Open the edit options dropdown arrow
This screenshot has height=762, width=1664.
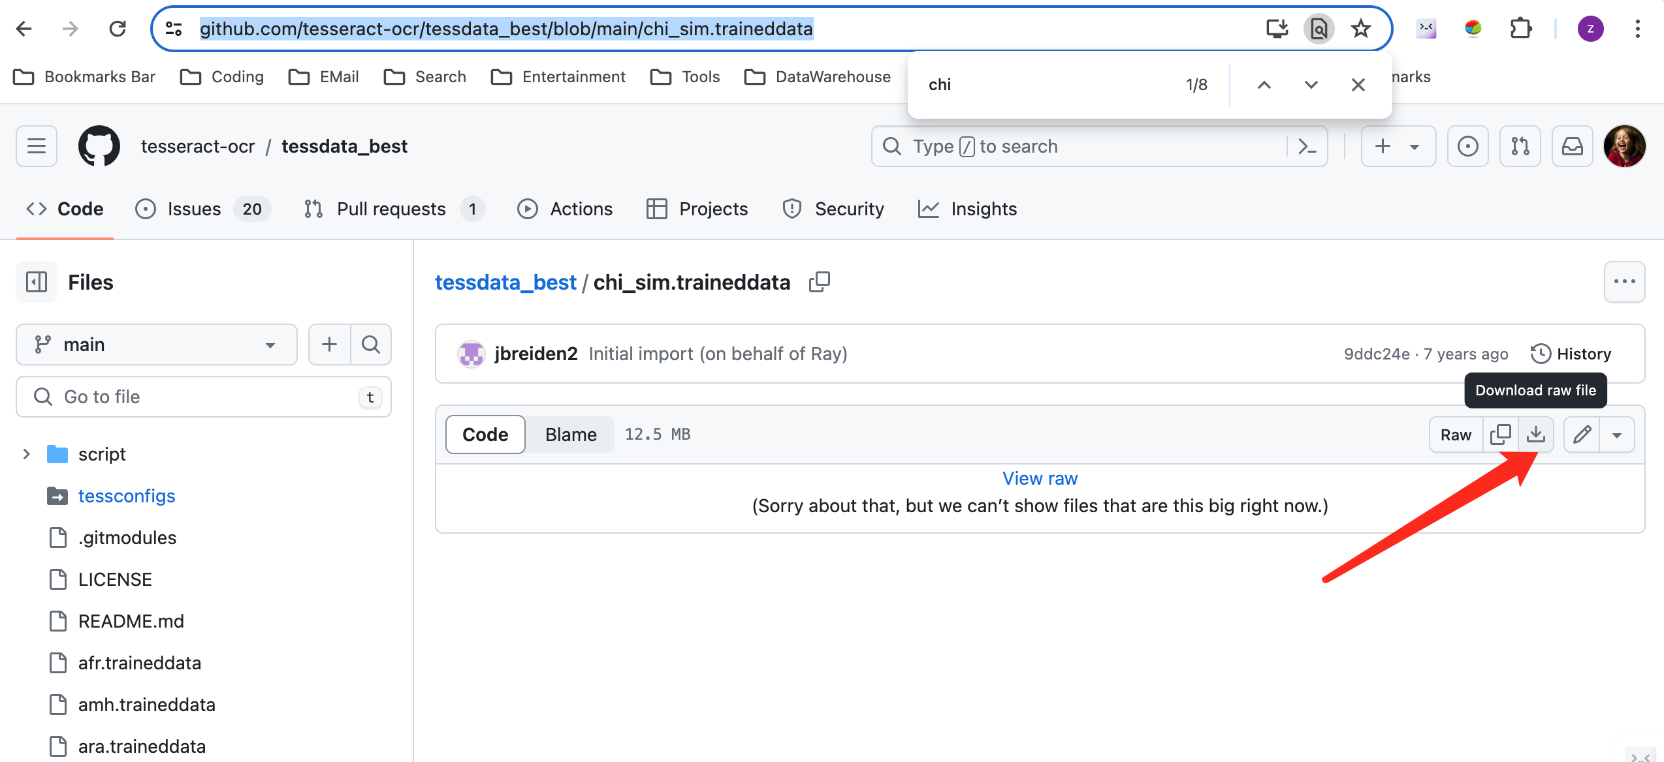coord(1617,434)
